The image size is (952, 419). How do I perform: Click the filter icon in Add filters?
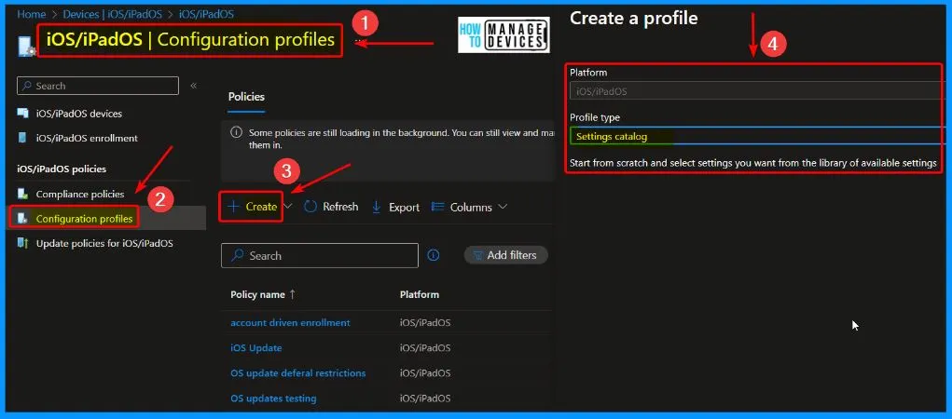pos(477,255)
